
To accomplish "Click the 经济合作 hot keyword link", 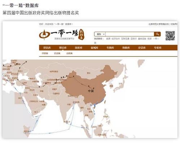I will 116,39.
